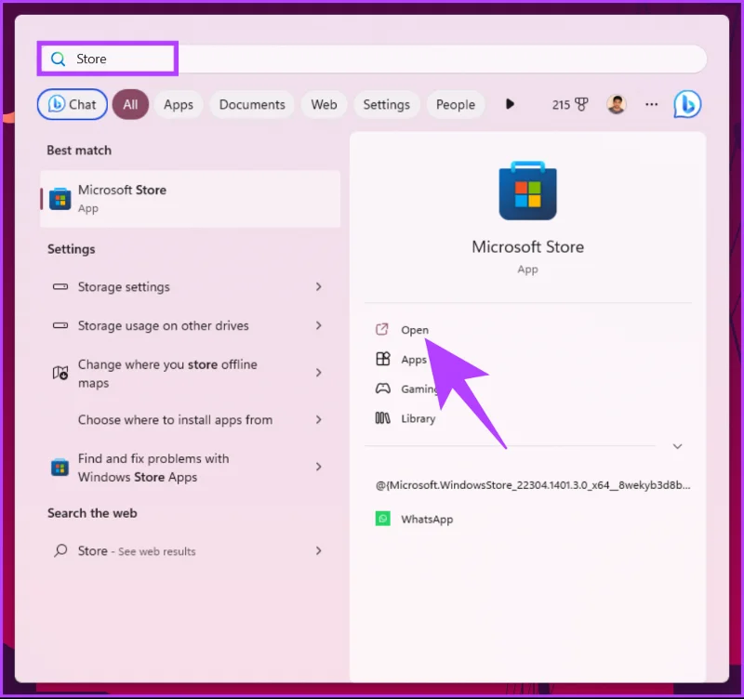Select the Microsoft Store best match result
The height and width of the screenshot is (699, 744).
191,199
